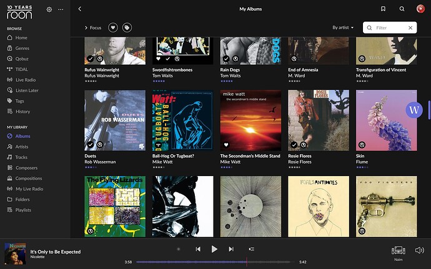
Task: Toggle the favorites heart filter
Action: click(x=113, y=27)
